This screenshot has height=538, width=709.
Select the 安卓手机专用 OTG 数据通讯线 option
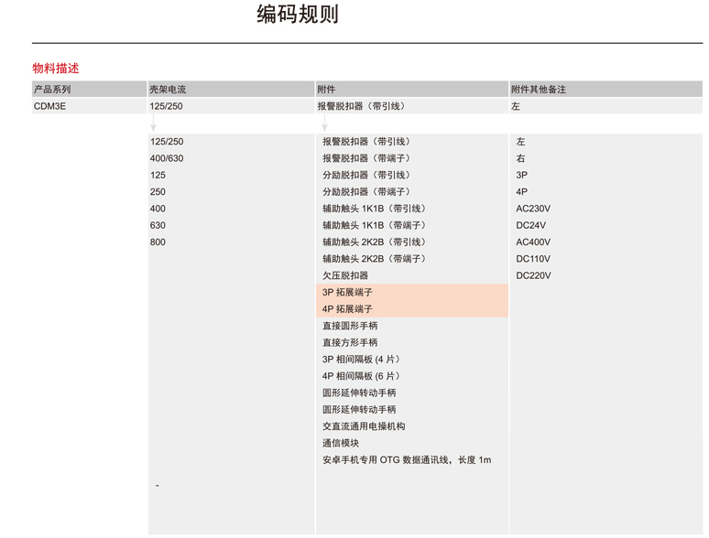407,459
